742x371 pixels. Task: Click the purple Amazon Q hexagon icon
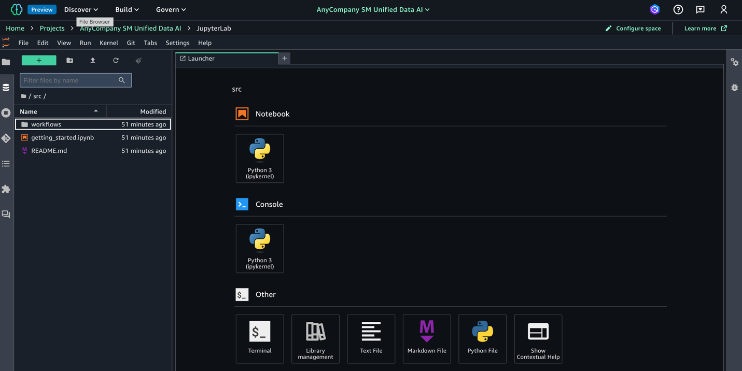[x=655, y=9]
